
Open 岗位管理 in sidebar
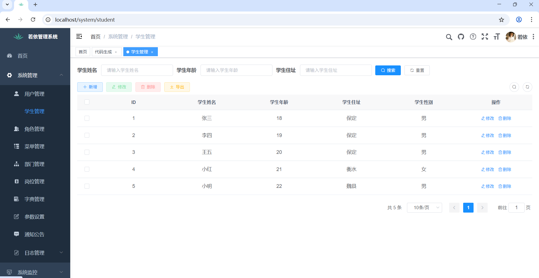coord(35,181)
